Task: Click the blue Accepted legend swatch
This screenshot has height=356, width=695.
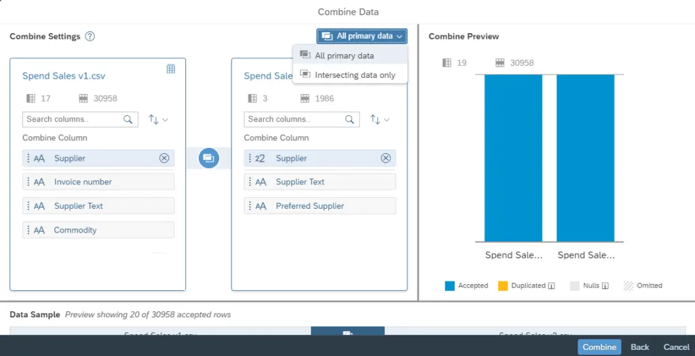Action: click(x=449, y=286)
